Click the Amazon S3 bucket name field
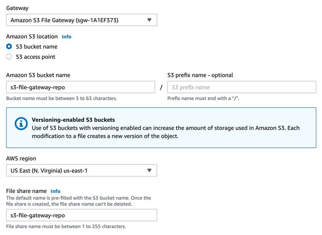The height and width of the screenshot is (235, 322). (x=81, y=87)
